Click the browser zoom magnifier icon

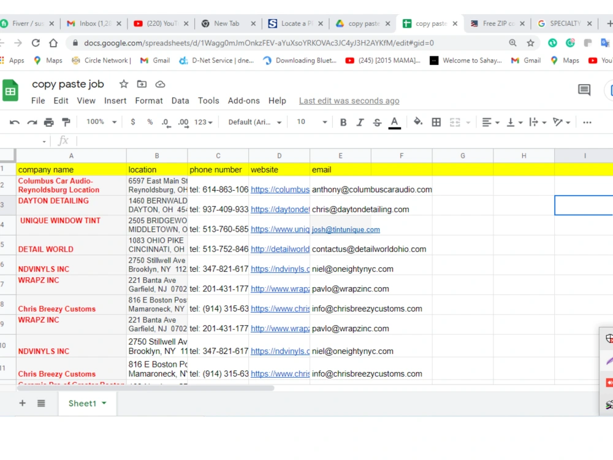tap(512, 43)
